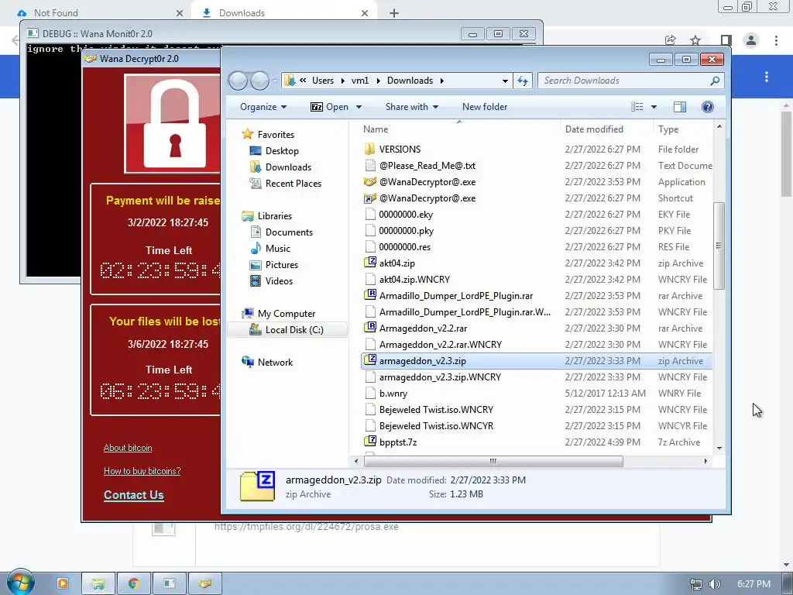This screenshot has width=793, height=595.
Task: Select the VERSIONS folder icon
Action: point(369,150)
